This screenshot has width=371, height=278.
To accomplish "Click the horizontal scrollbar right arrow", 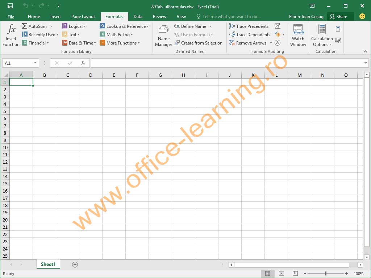I will click(360, 265).
